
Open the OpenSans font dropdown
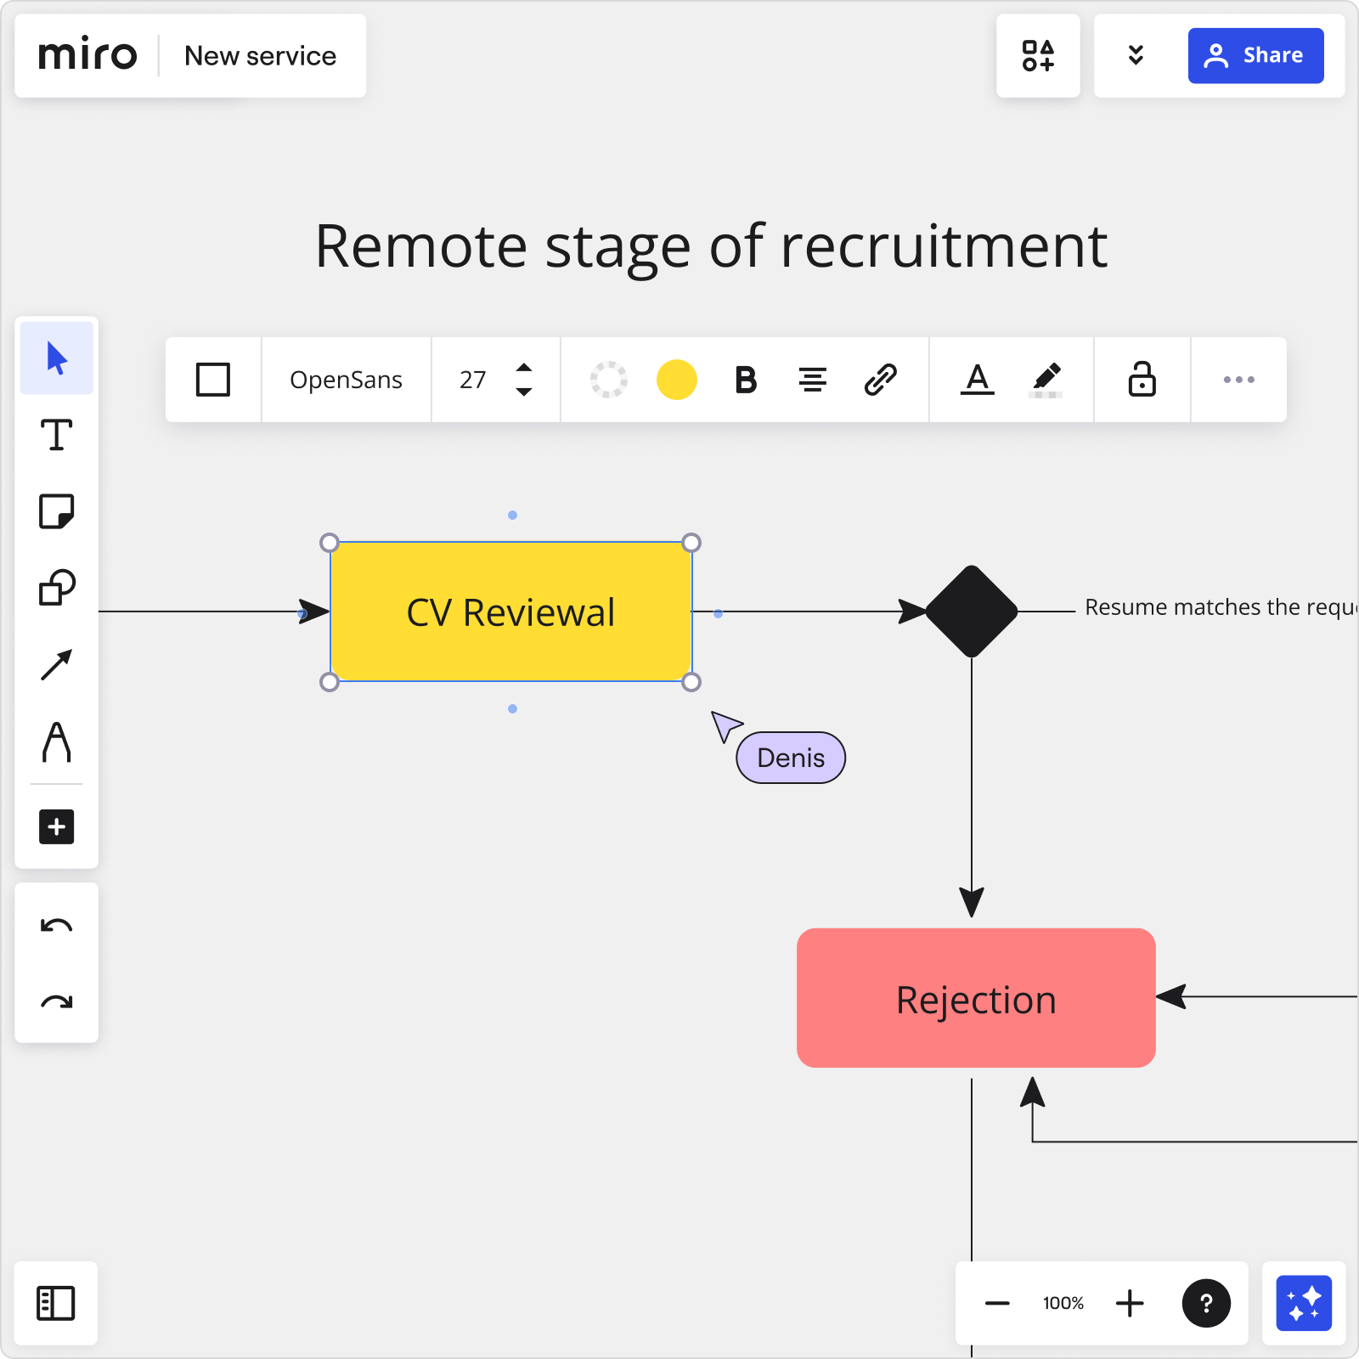(x=346, y=380)
